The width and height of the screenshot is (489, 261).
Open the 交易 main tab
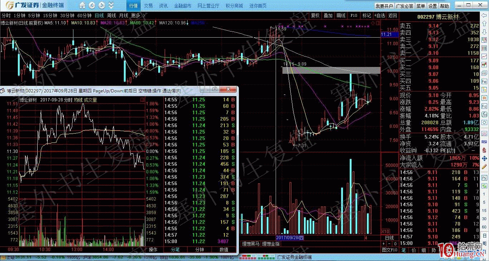(148, 6)
